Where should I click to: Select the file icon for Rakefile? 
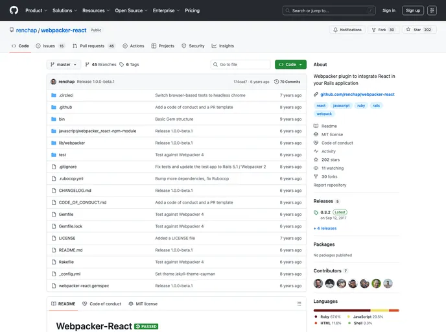click(53, 262)
